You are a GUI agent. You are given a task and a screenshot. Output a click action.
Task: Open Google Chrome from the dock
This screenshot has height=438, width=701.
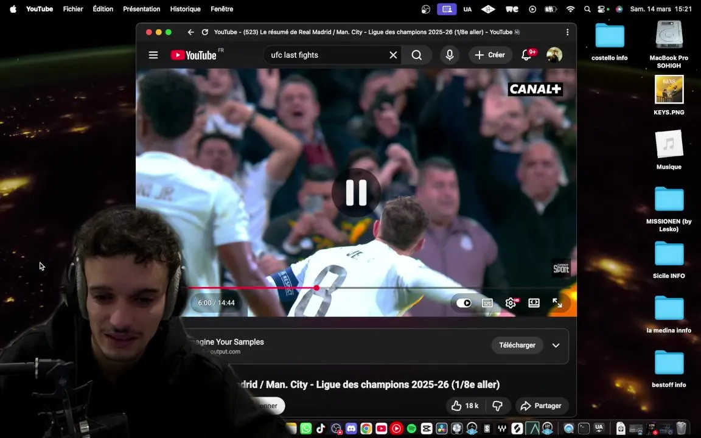[x=366, y=429]
